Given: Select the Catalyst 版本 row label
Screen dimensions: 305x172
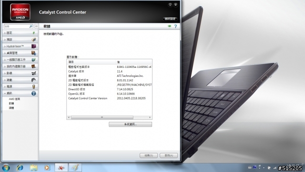Looking at the screenshot, I should [76, 71].
